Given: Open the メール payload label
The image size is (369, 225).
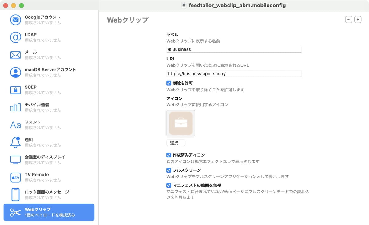Looking at the screenshot, I should tap(31, 52).
